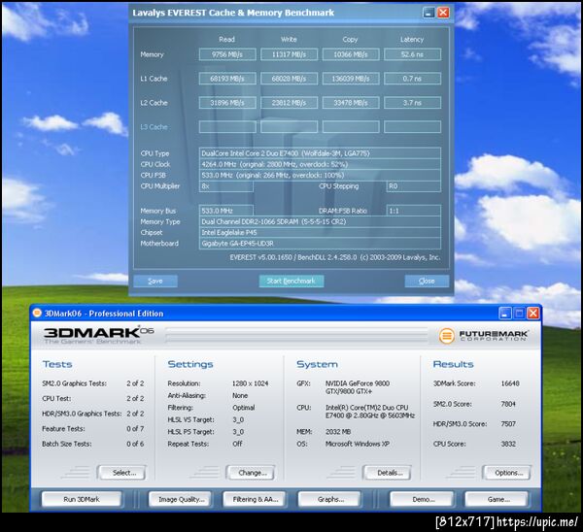Screen dimensions: 583x532
Task: Minimize the EVEREST benchmark window
Action: coord(429,13)
